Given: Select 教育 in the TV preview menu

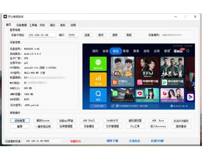Looking at the screenshot, I should 136,51.
